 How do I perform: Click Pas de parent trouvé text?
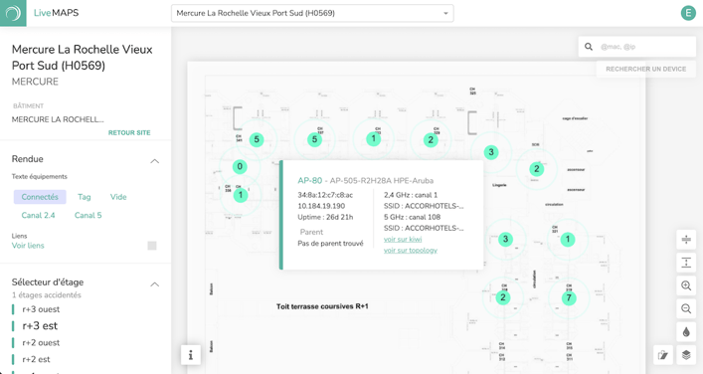pyautogui.click(x=330, y=244)
